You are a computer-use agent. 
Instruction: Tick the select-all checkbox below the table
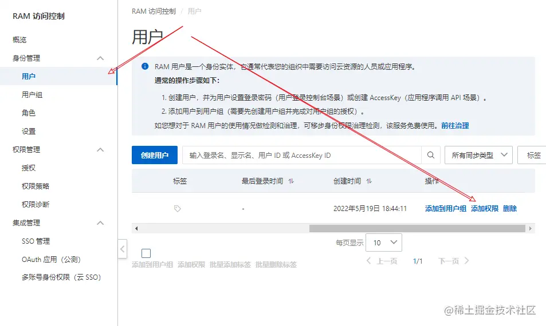coord(146,253)
